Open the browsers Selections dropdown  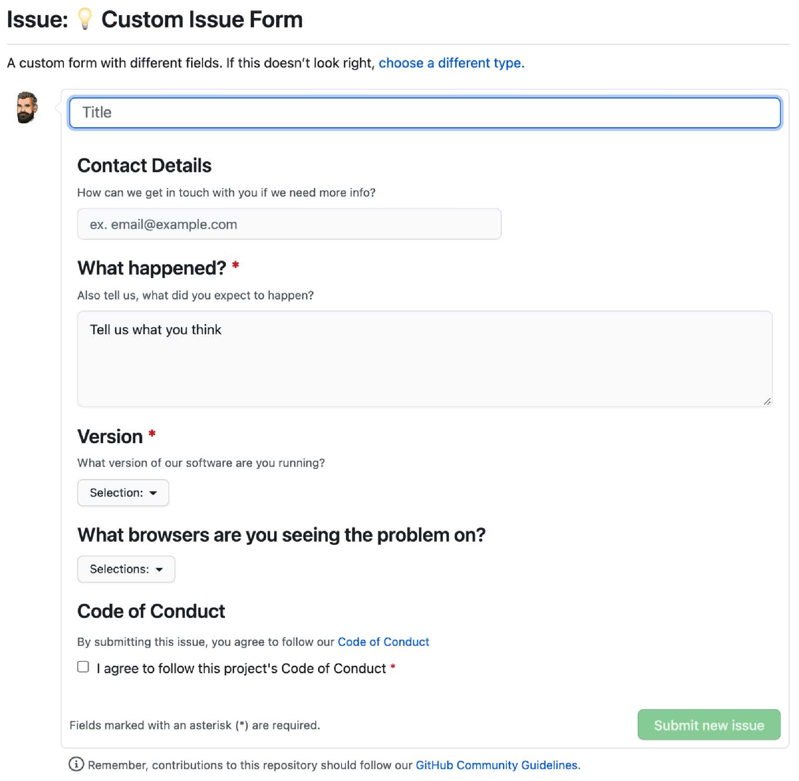point(126,569)
